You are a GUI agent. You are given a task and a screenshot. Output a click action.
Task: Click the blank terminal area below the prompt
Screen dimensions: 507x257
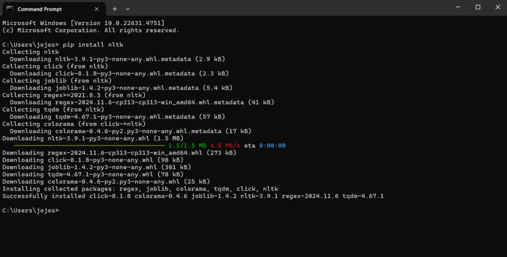click(x=248, y=235)
